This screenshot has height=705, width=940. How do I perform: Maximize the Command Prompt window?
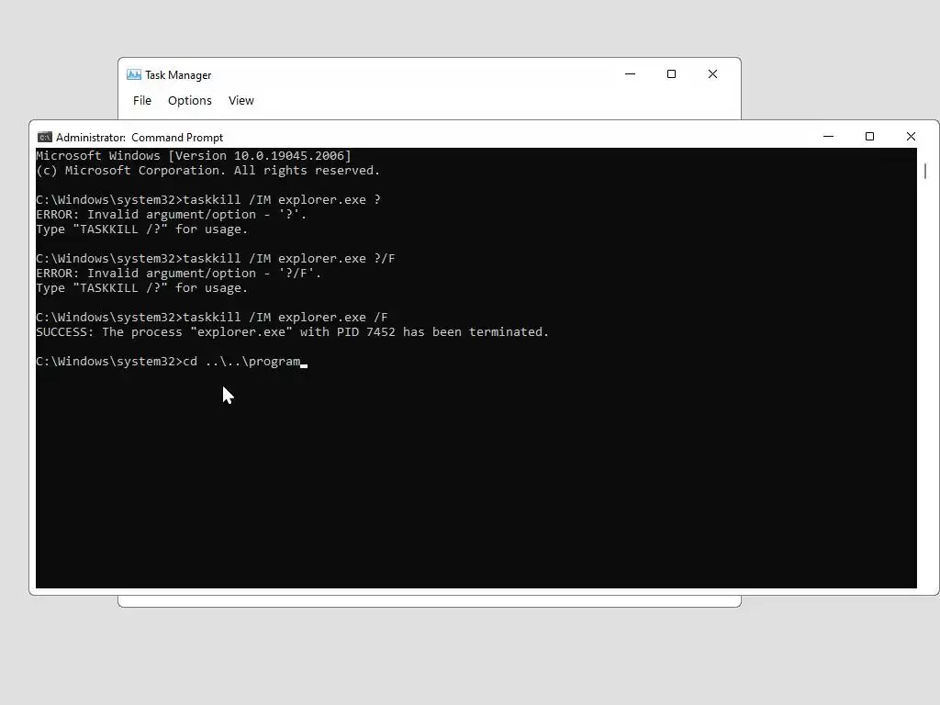tap(870, 137)
